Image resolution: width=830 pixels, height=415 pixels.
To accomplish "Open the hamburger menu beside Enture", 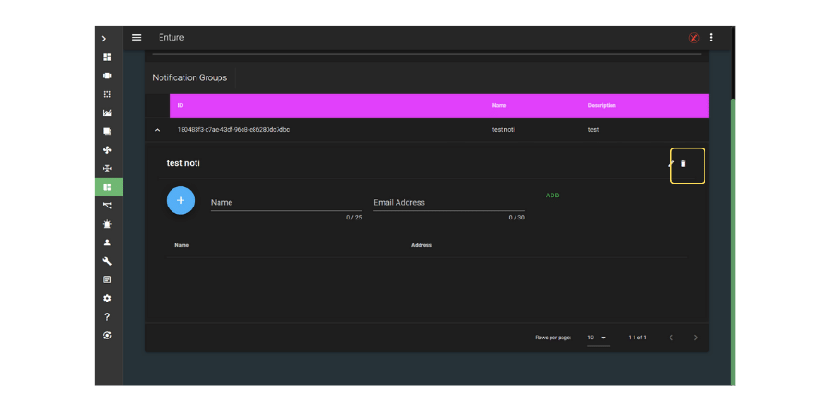I will [x=136, y=38].
